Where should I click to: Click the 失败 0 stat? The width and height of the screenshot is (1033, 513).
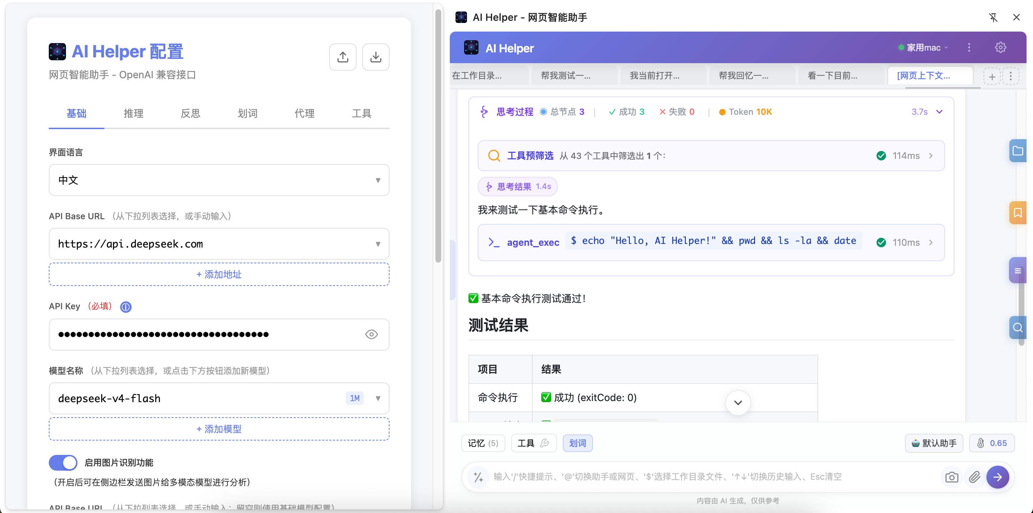(x=677, y=112)
